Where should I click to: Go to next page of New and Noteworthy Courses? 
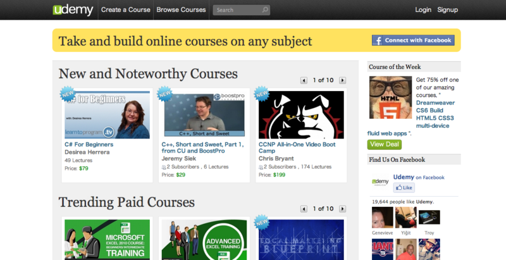pyautogui.click(x=342, y=80)
